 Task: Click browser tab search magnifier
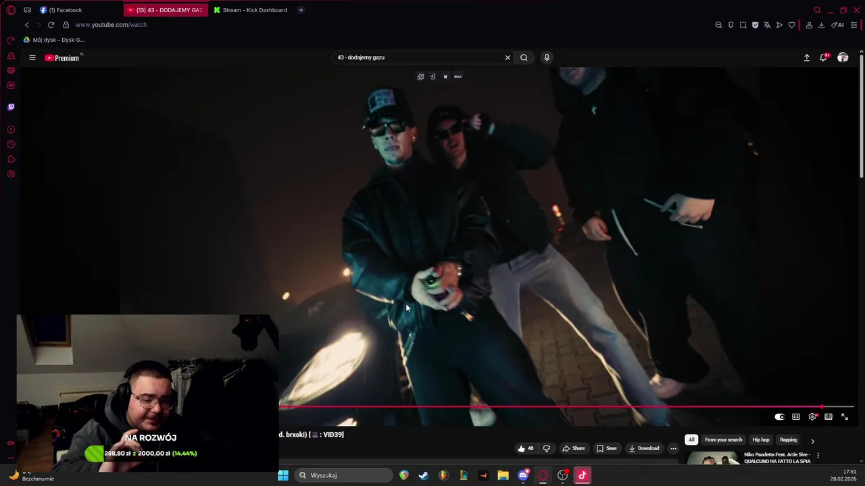coord(817,10)
